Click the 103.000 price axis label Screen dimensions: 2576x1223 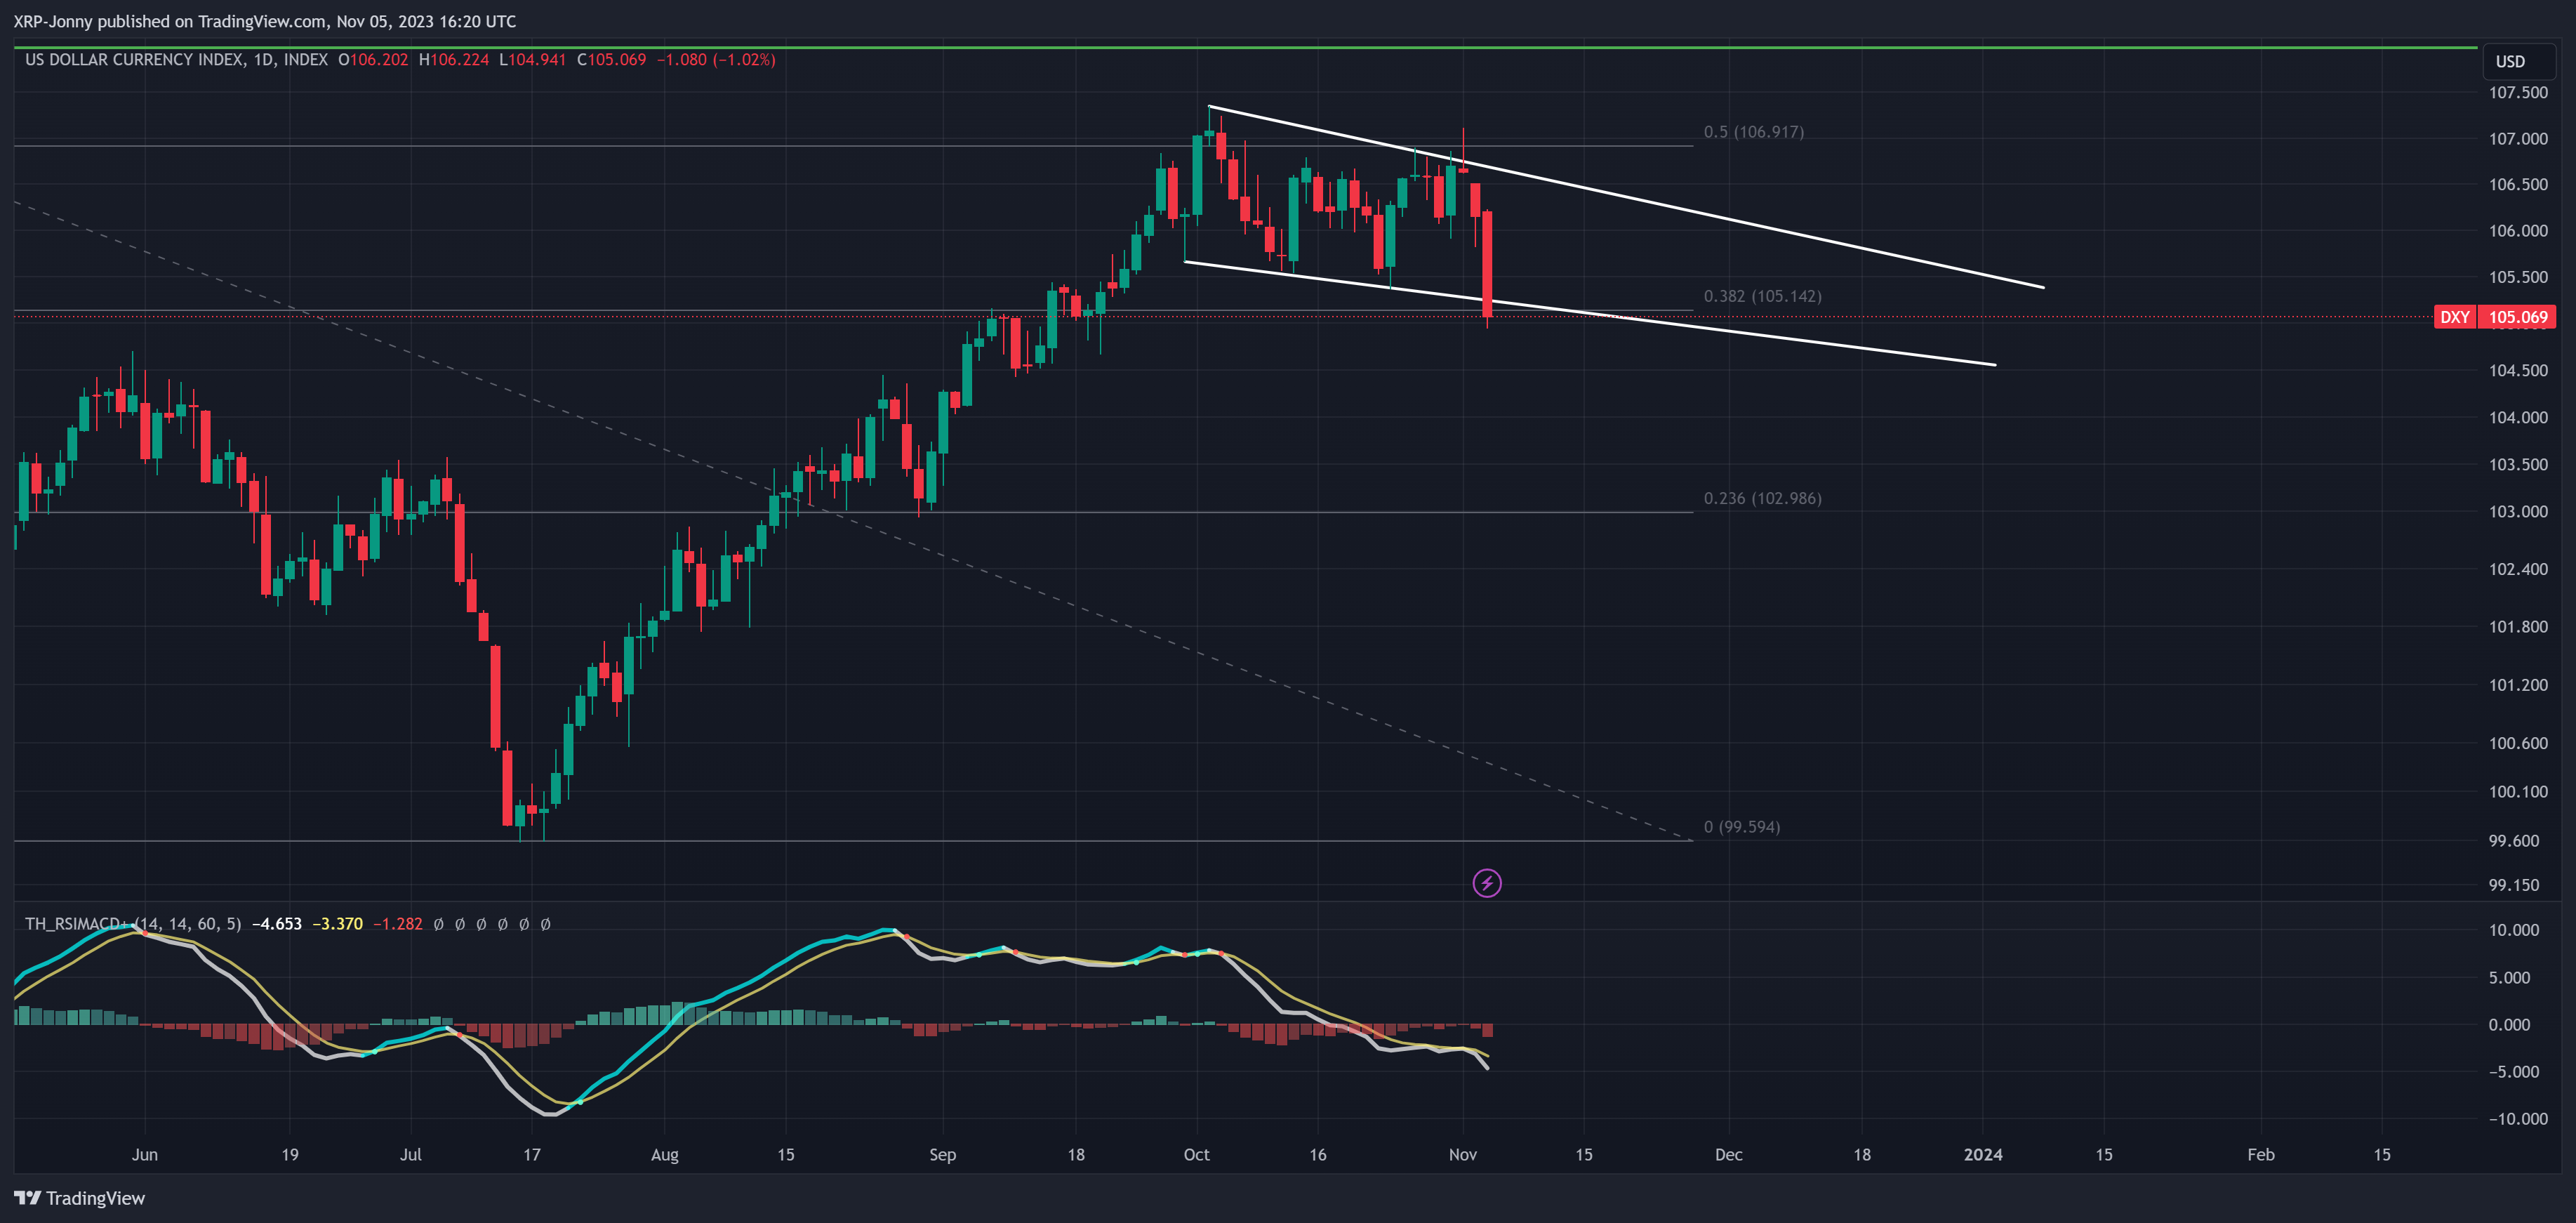pos(2518,511)
